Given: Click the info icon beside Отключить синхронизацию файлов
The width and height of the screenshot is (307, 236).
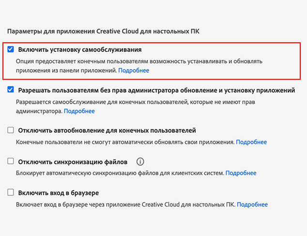Looking at the screenshot, I should pyautogui.click(x=140, y=161).
